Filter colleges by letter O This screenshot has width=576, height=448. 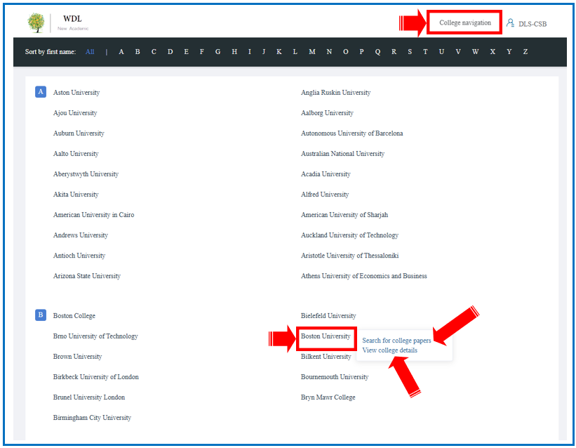pyautogui.click(x=346, y=52)
